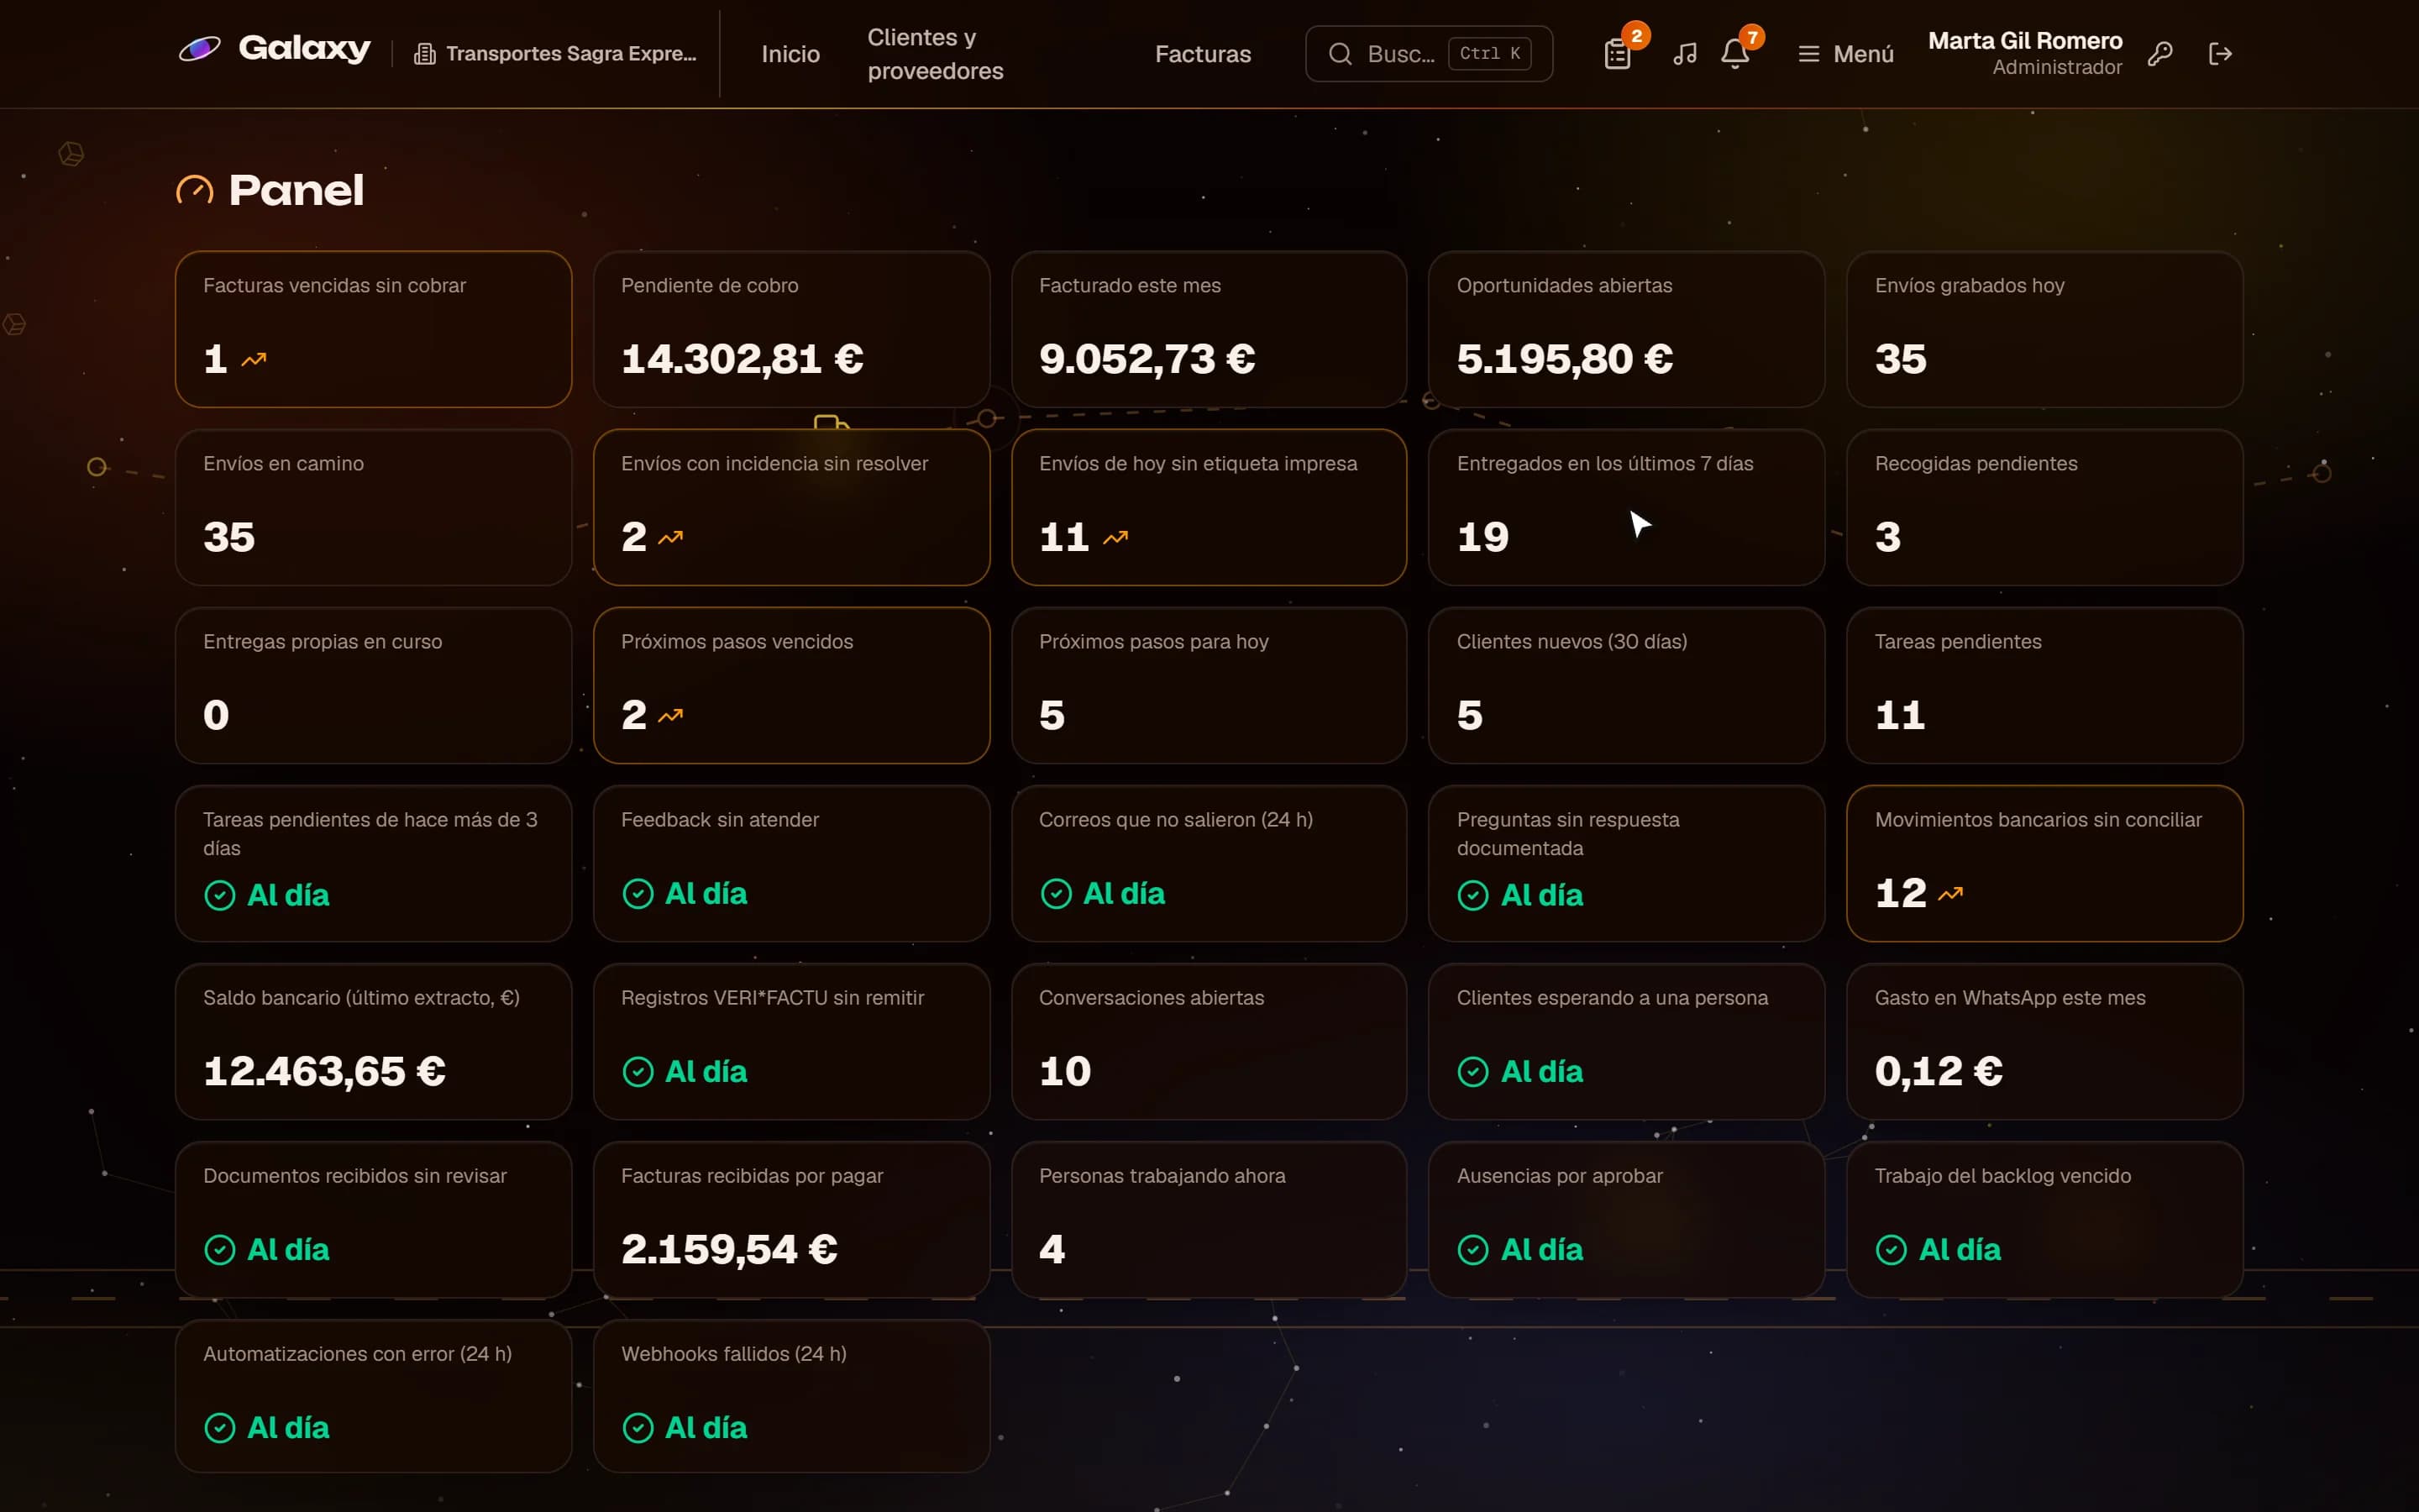The width and height of the screenshot is (2419, 1512).
Task: Click the 5 in Próximos pasos para hoy
Action: [x=1052, y=715]
